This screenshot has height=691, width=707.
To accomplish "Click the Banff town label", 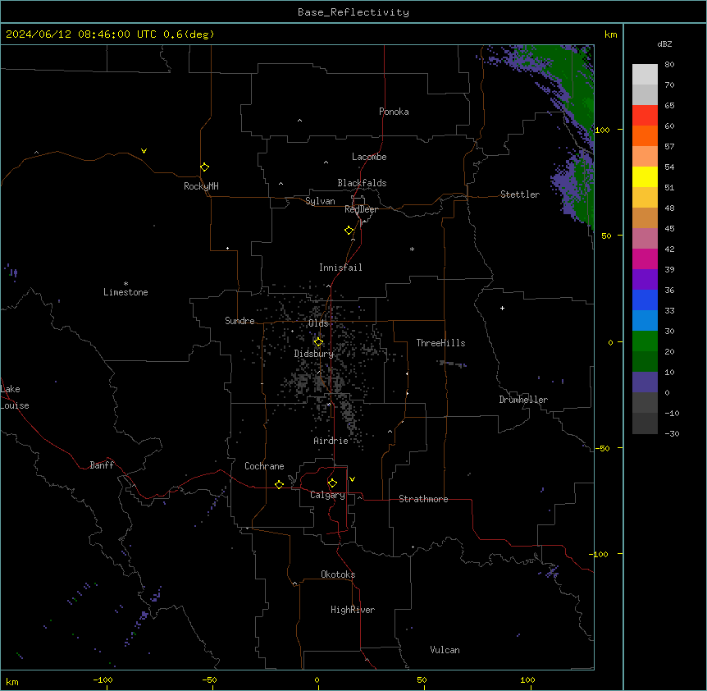I will (102, 465).
